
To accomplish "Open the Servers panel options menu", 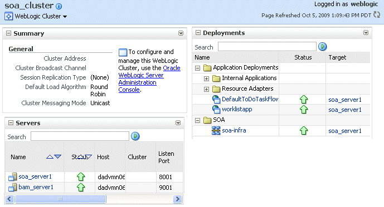I will pos(178,122).
